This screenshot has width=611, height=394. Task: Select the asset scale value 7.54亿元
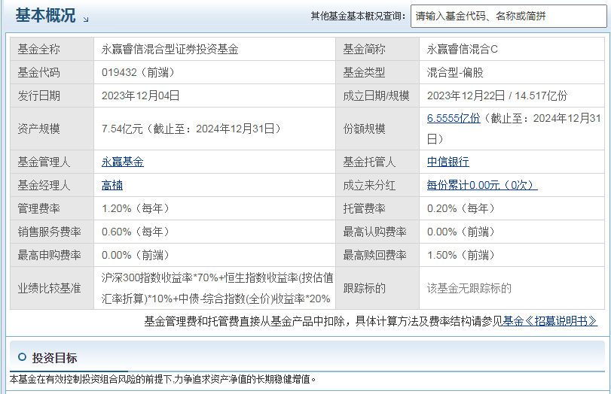[x=122, y=129]
